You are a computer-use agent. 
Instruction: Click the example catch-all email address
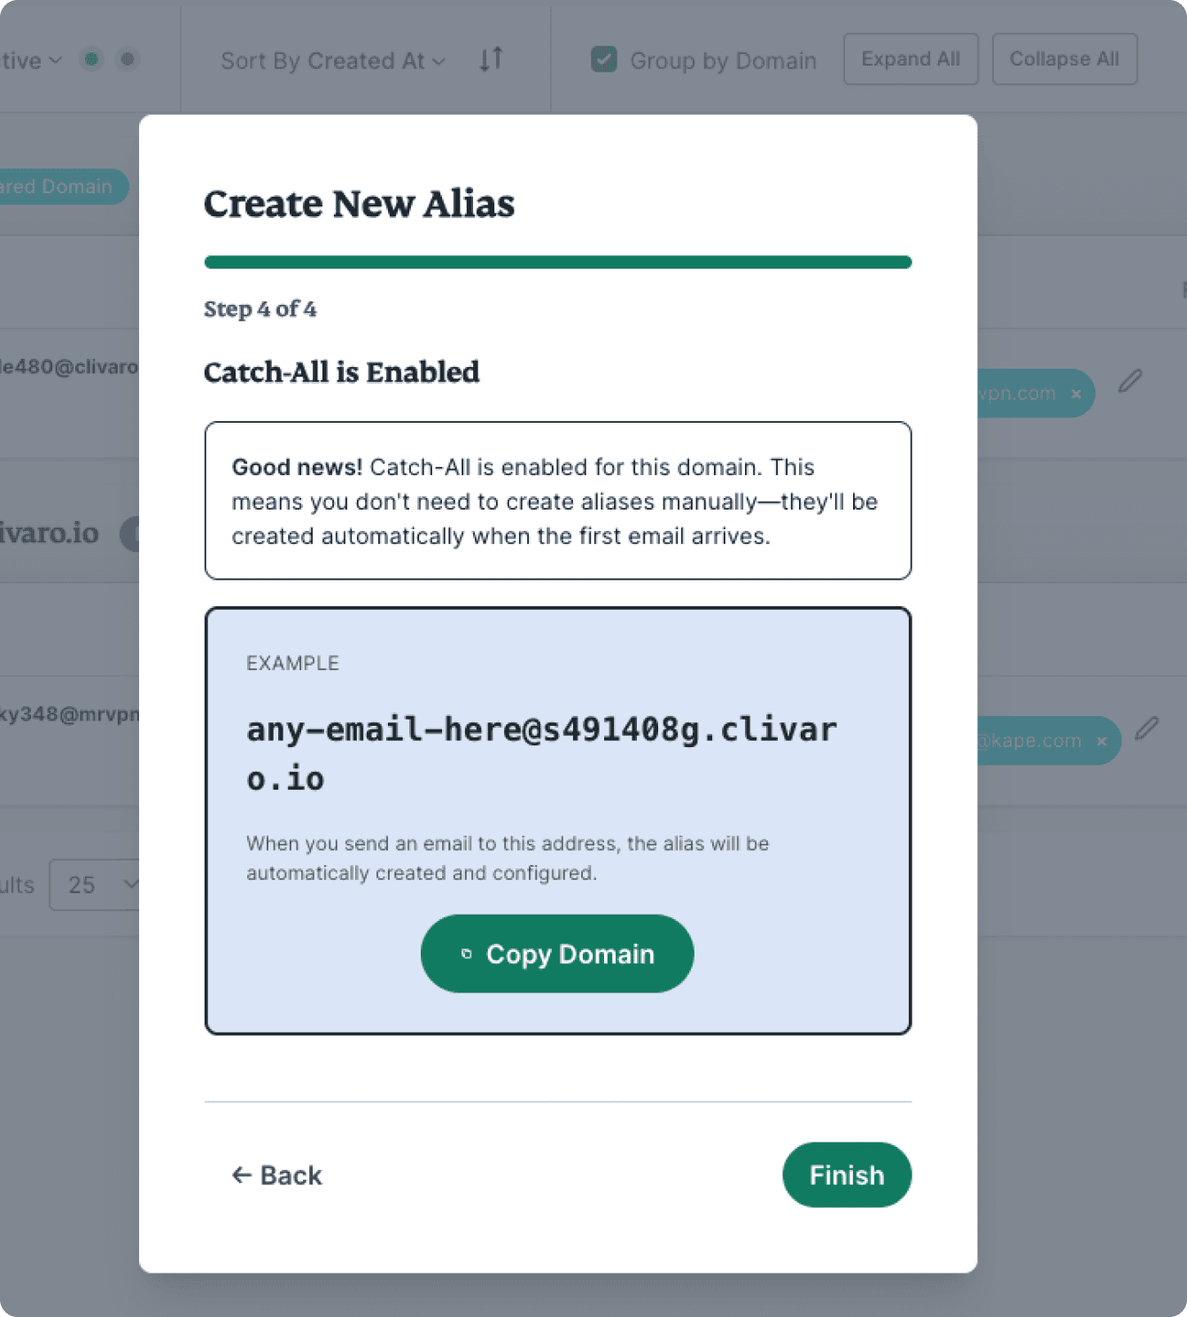[x=541, y=753]
